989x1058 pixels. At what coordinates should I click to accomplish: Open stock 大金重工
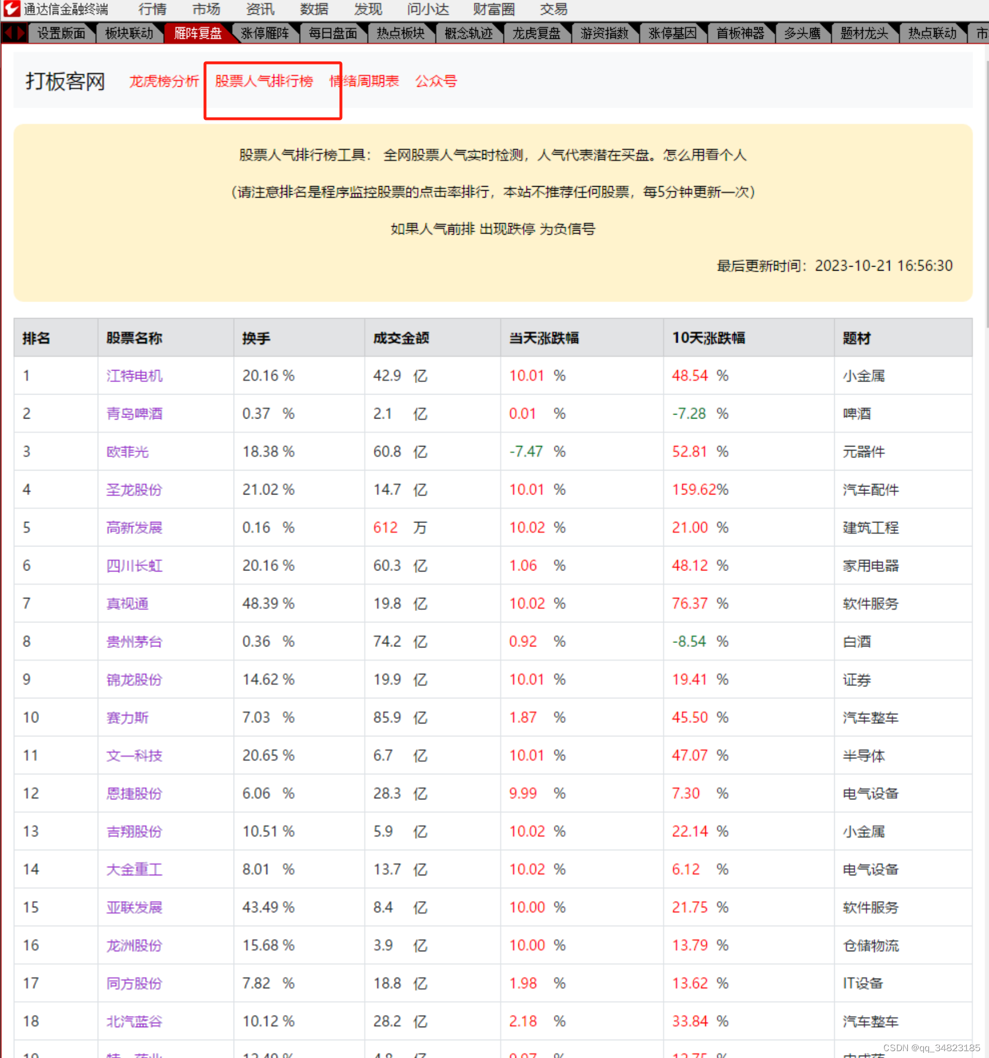click(134, 869)
